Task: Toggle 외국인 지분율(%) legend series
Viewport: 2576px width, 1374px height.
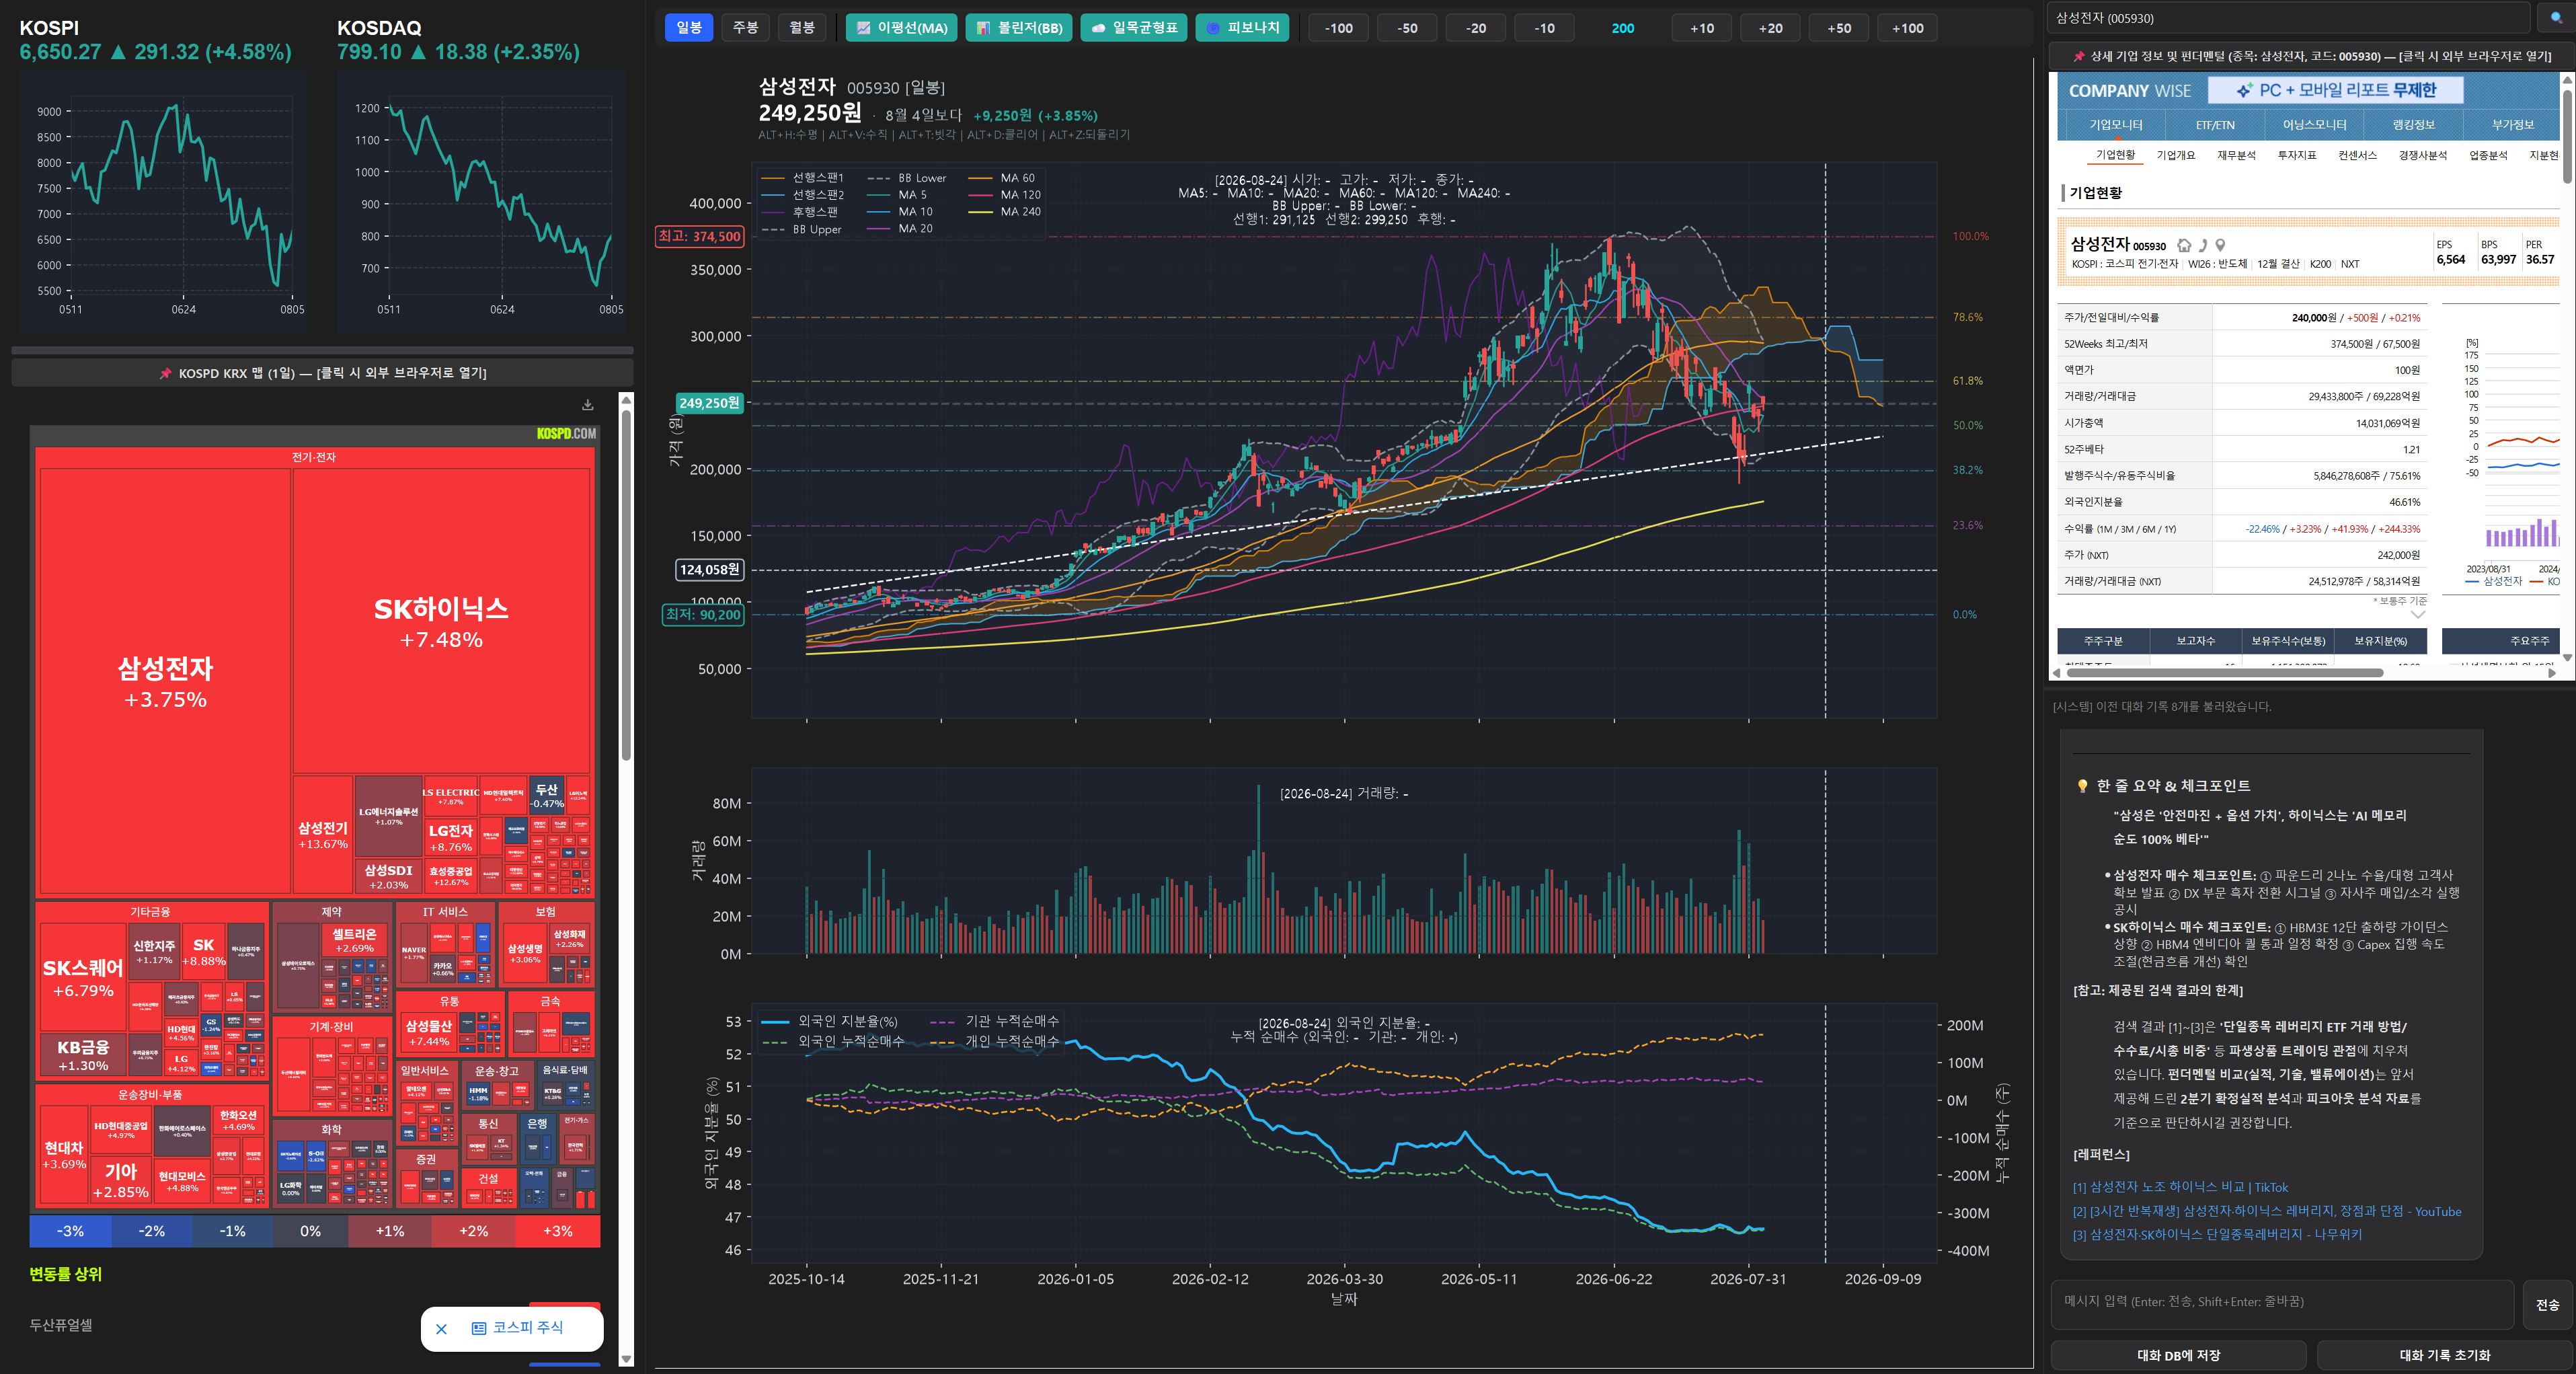Action: (x=830, y=1022)
